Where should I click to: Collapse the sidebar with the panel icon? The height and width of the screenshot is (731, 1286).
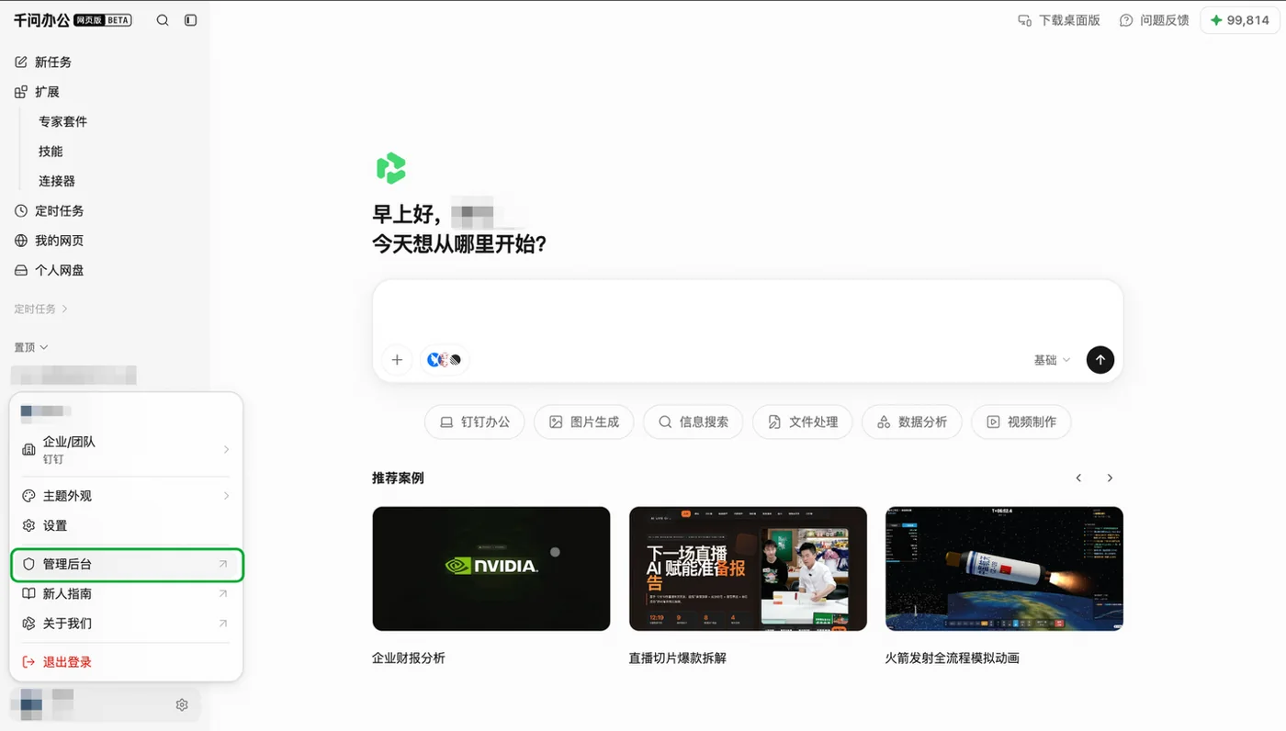[191, 20]
